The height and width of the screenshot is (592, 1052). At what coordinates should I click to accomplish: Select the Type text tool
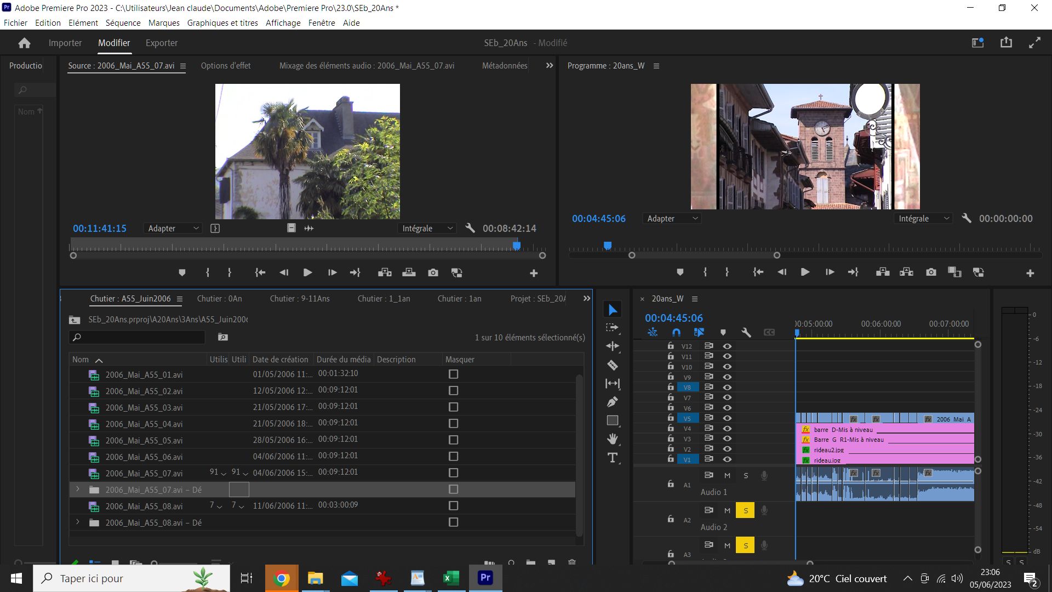(x=613, y=458)
